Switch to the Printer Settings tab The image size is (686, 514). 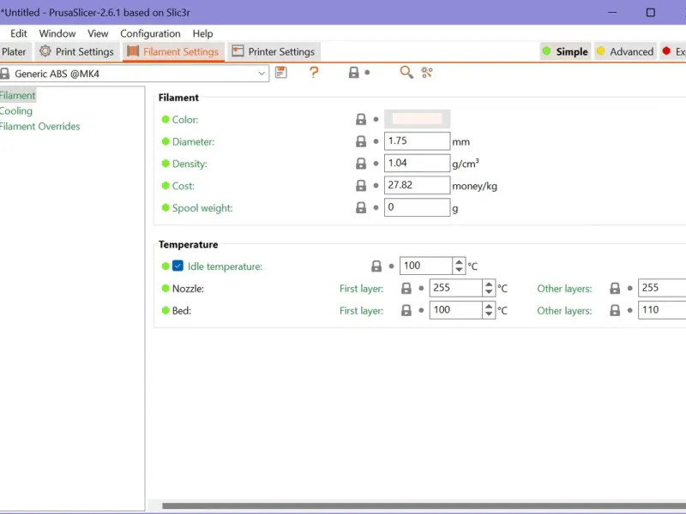(274, 51)
